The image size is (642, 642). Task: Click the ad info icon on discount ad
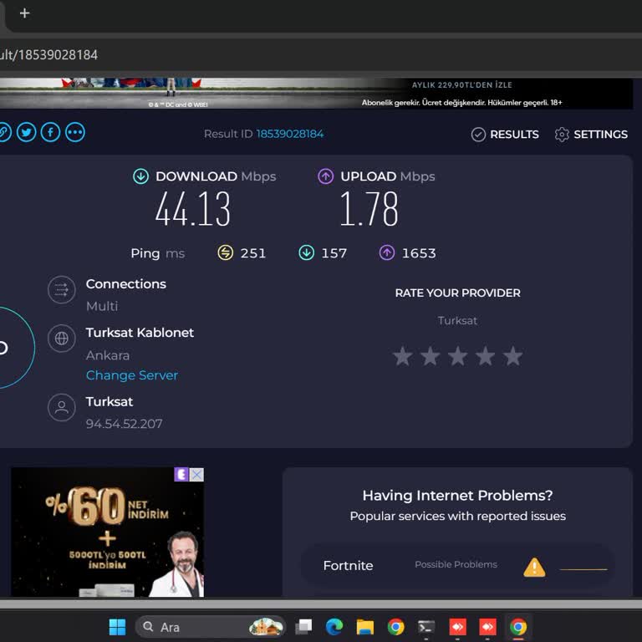(181, 475)
